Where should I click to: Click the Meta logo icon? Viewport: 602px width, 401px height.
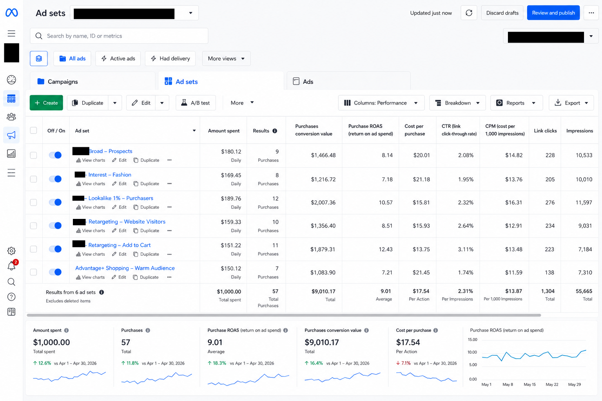(11, 13)
